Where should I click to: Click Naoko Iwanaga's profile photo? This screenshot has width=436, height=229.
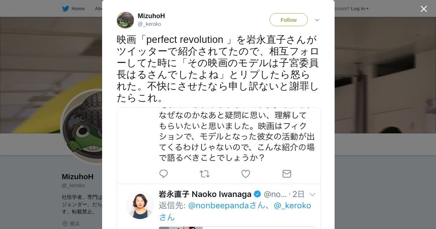[140, 205]
